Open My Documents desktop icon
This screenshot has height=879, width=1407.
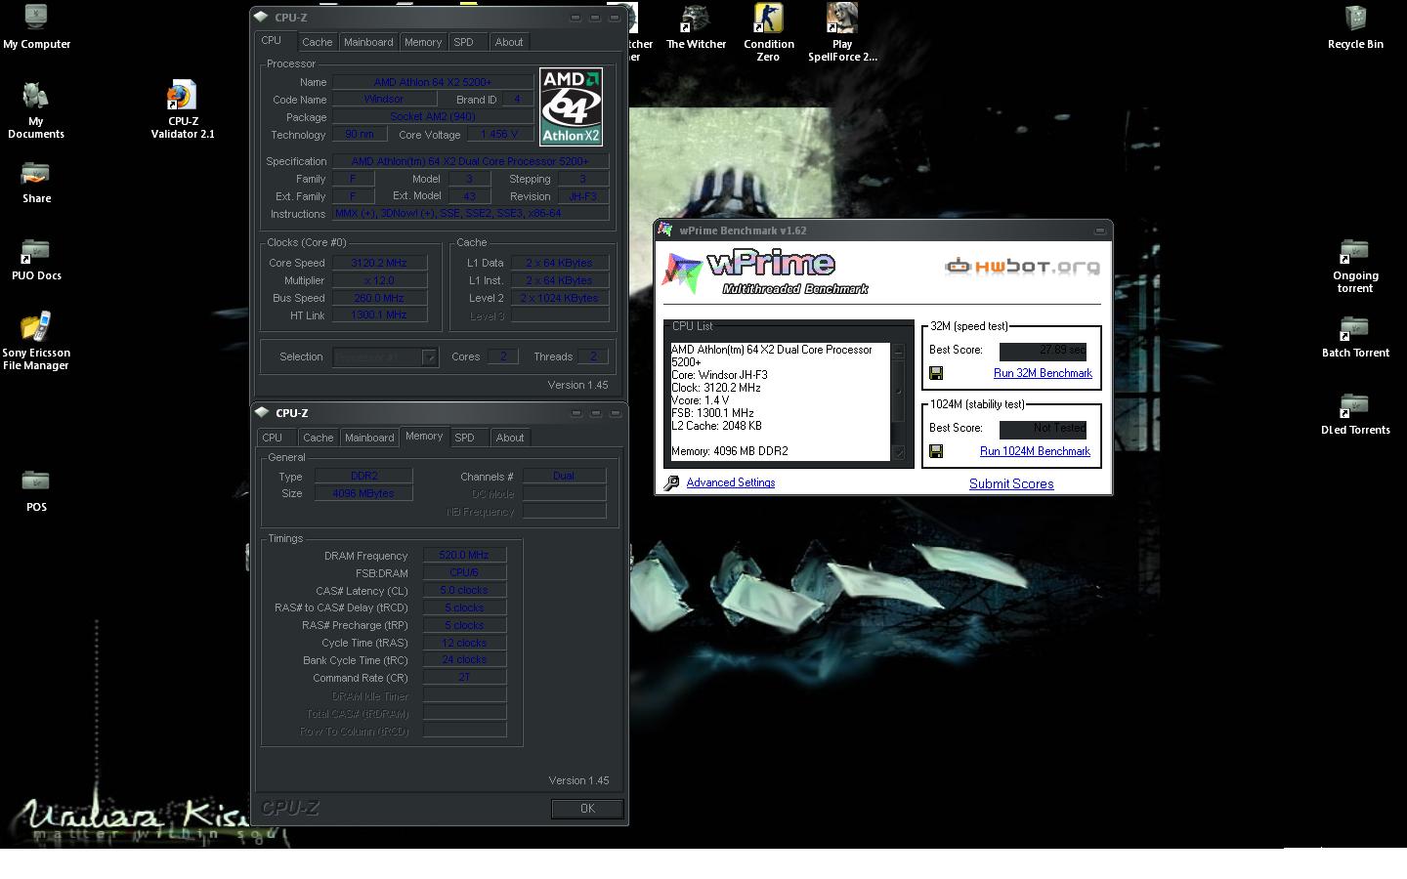pyautogui.click(x=36, y=109)
